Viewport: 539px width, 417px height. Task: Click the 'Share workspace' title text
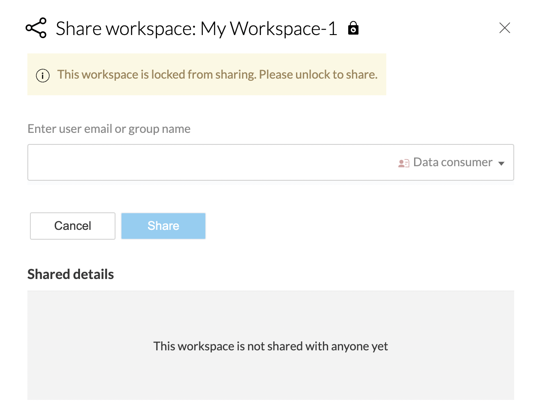[126, 29]
